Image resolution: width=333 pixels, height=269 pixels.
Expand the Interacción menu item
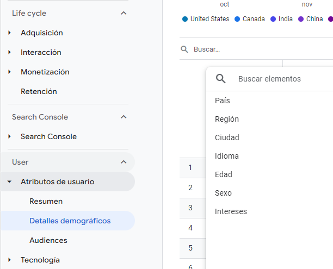pyautogui.click(x=41, y=52)
